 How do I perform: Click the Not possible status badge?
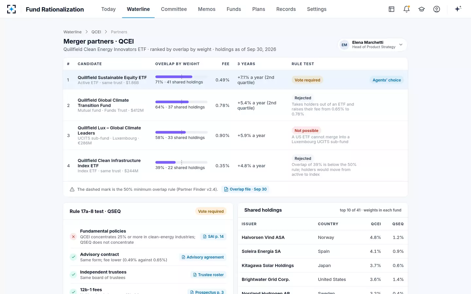306,131
